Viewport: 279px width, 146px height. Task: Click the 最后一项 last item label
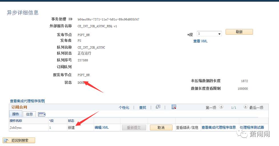(256, 108)
